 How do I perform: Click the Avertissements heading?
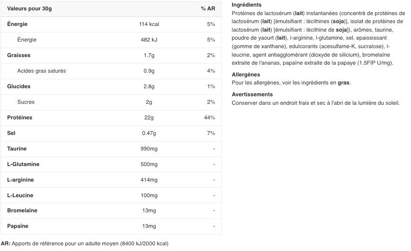252,94
